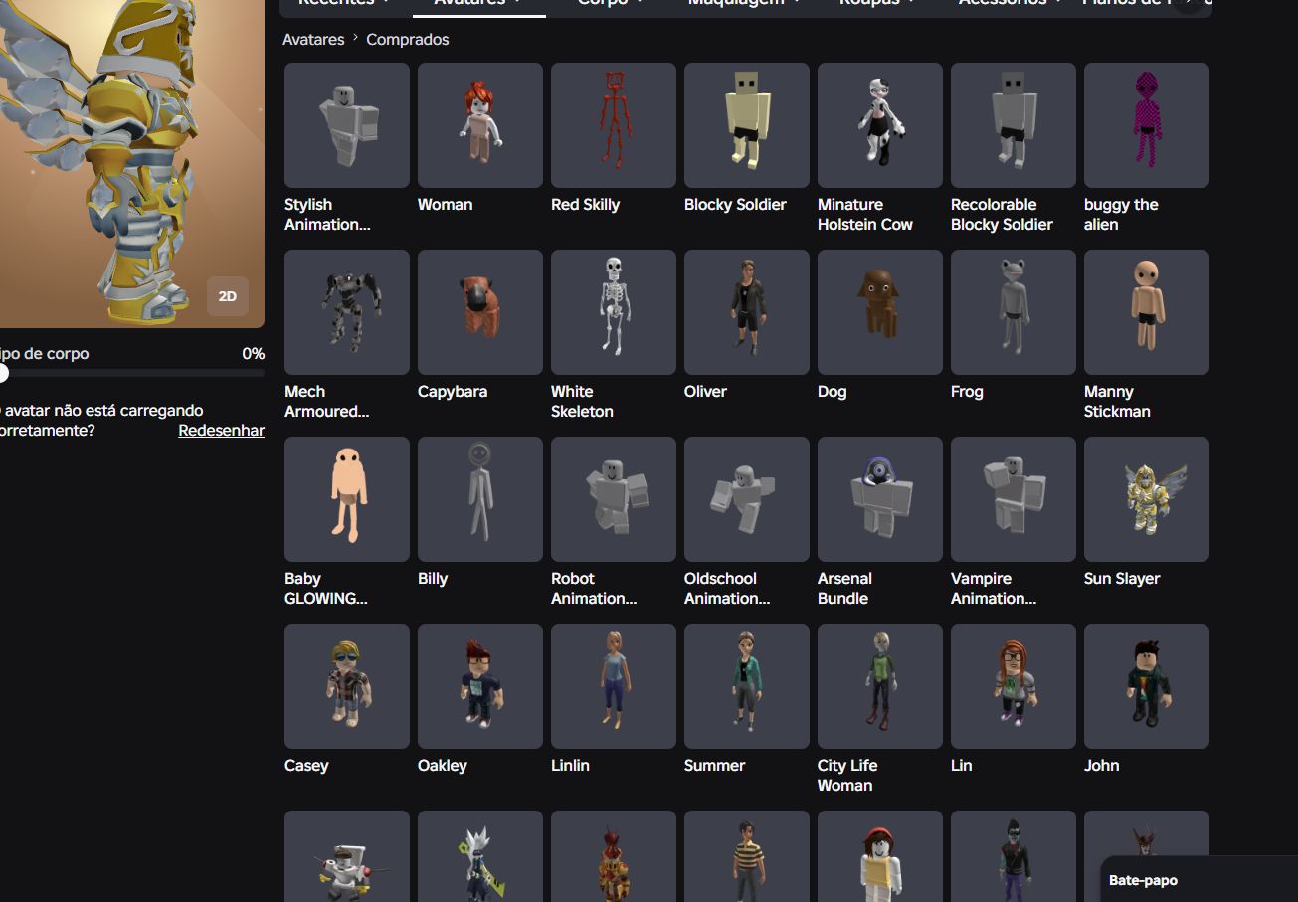
Task: Toggle the 2D avatar view button
Action: (228, 296)
